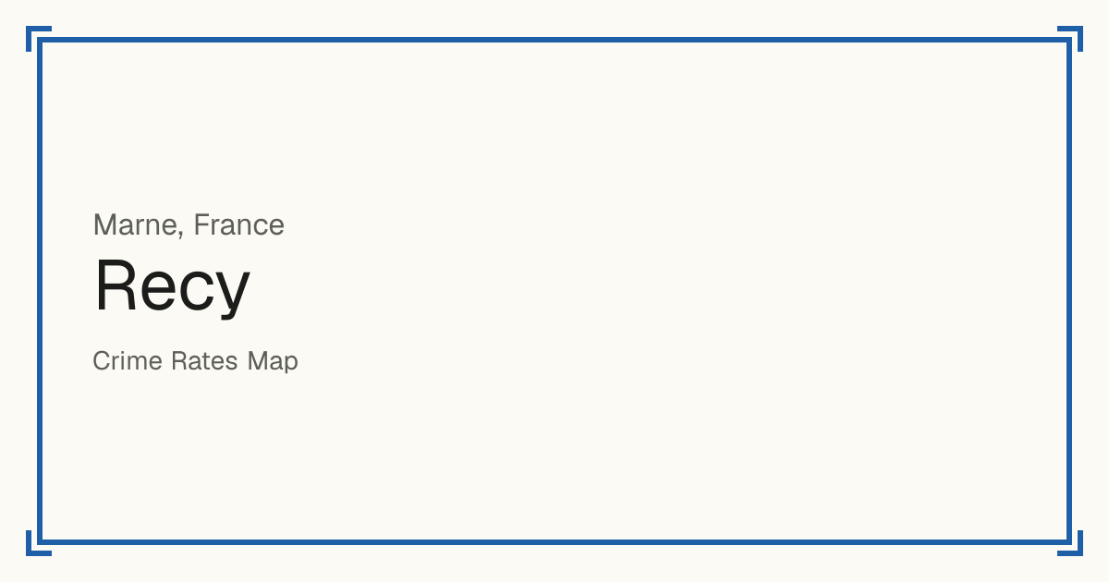Open the Crime Rates Map subtitle
1109x582 pixels.
click(195, 361)
